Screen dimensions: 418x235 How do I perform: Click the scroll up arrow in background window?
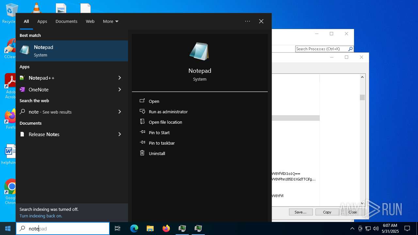362,77
